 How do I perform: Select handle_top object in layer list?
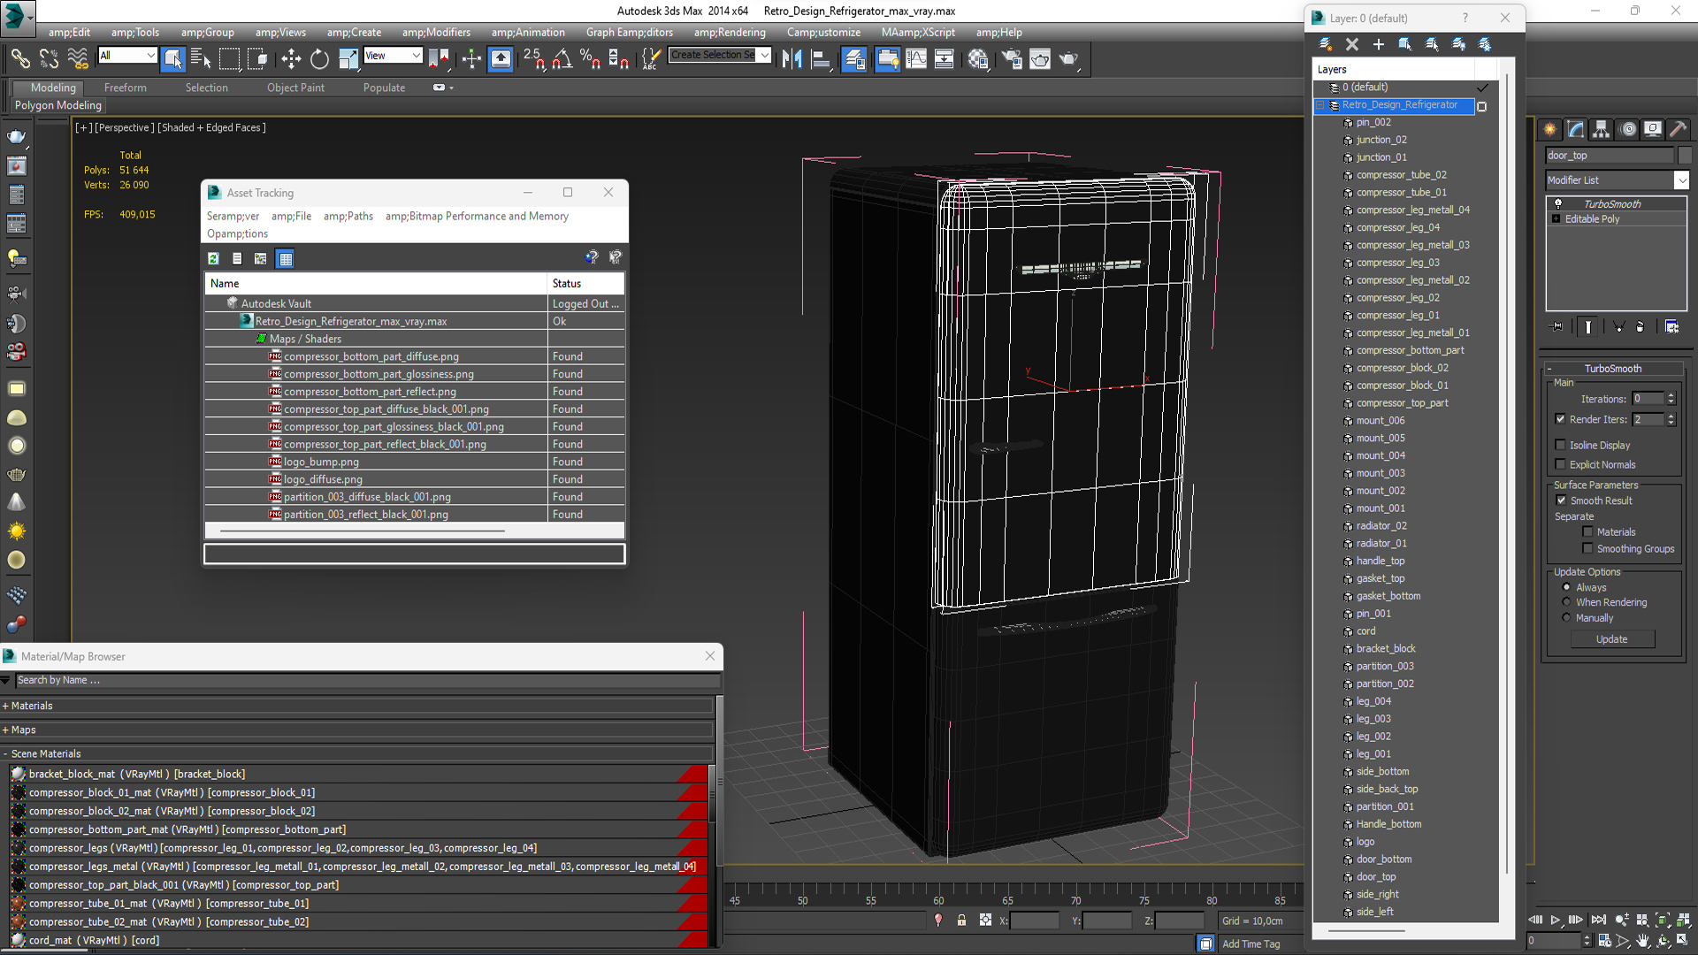pos(1380,562)
